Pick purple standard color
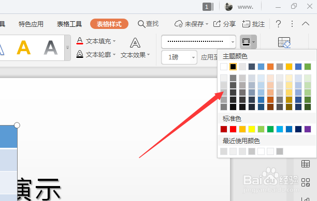The height and width of the screenshot is (201, 317). pos(308,129)
